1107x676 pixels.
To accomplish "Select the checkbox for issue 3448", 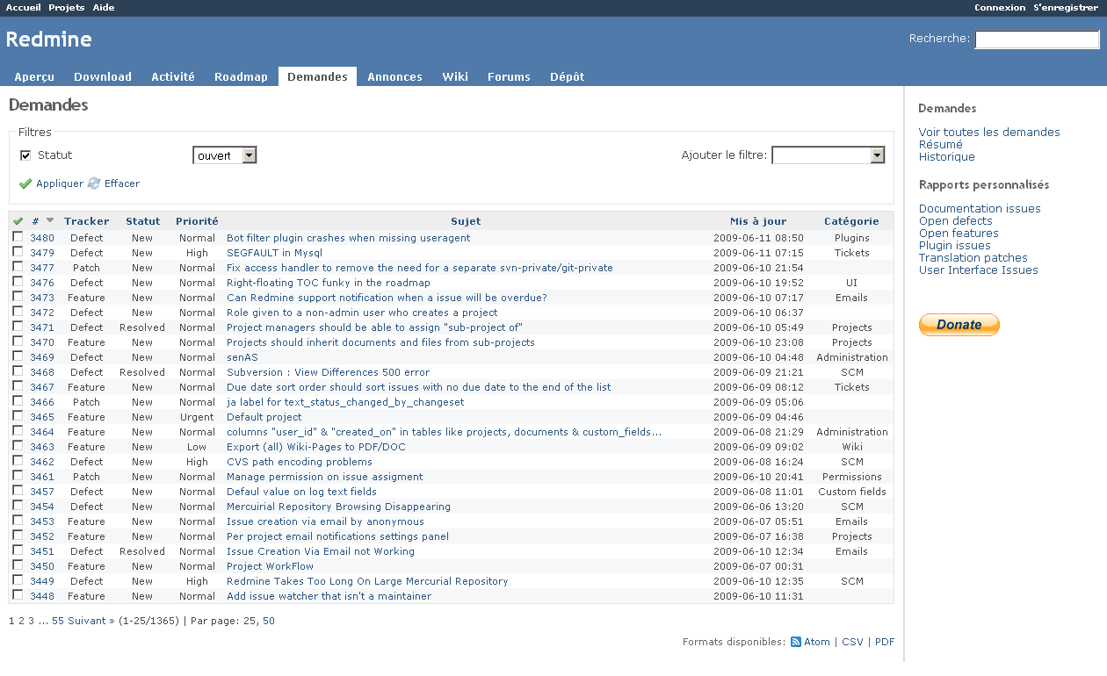I will pyautogui.click(x=18, y=595).
